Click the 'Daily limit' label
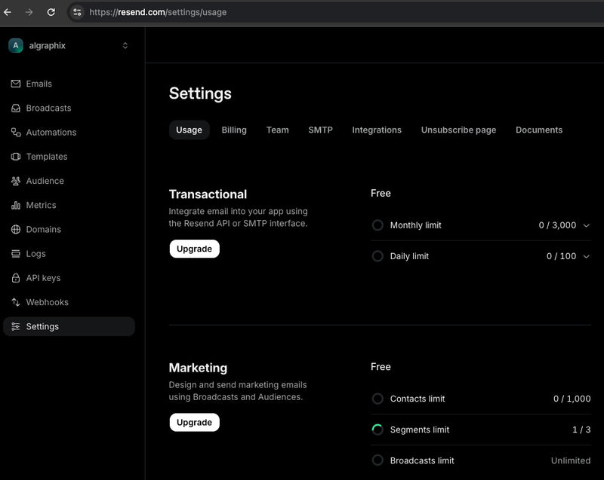 pyautogui.click(x=409, y=256)
